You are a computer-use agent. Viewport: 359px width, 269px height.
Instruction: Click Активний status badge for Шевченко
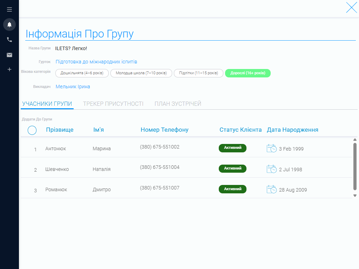233,168
